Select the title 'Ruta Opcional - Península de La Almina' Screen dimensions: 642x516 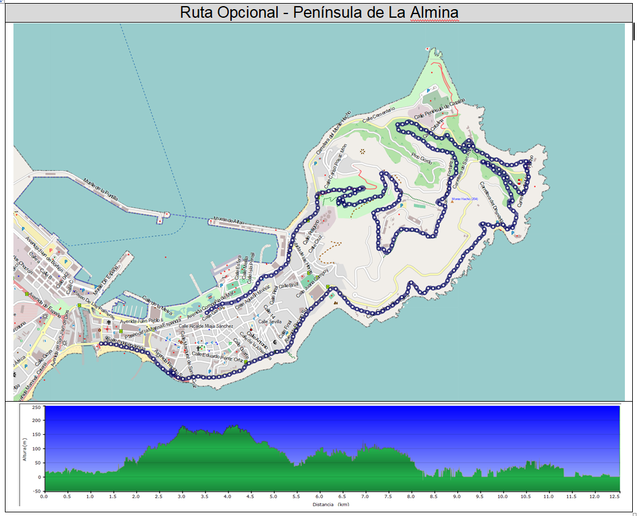tap(319, 12)
